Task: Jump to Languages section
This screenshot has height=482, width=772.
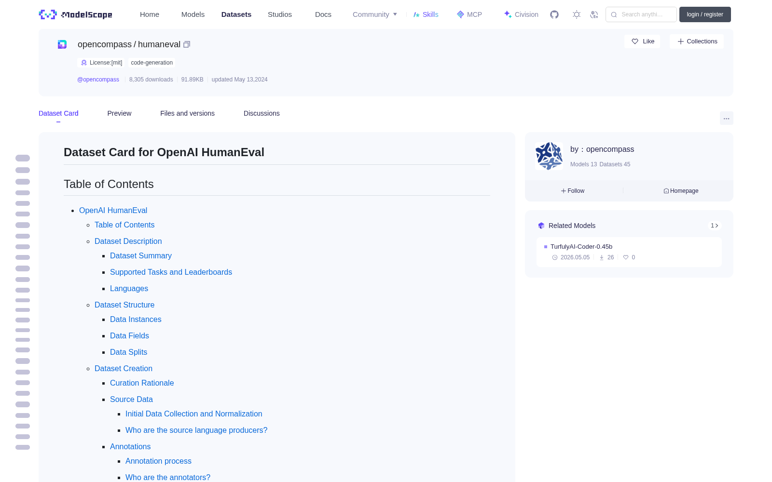Action: click(129, 288)
